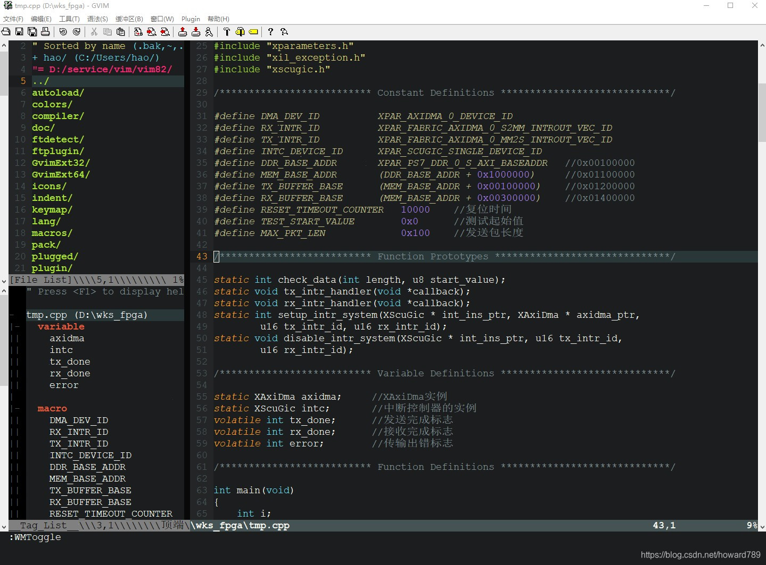Image resolution: width=766 pixels, height=565 pixels.
Task: Click the Help question mark icon
Action: 270,32
